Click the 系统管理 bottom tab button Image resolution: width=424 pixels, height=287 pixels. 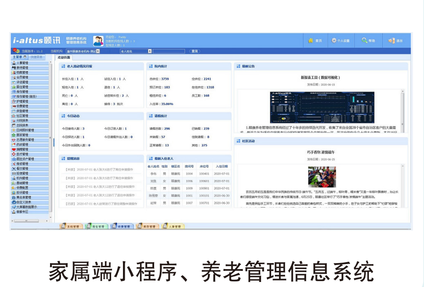click(71, 226)
